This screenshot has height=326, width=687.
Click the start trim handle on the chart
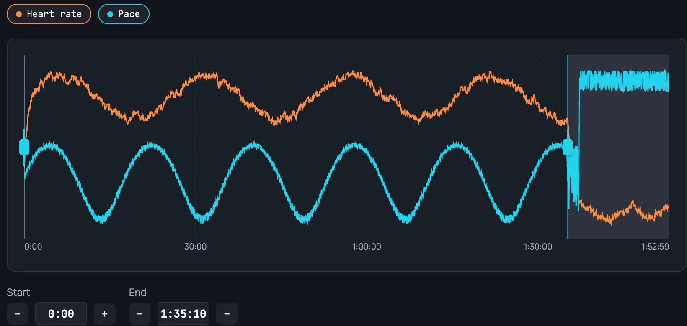click(24, 147)
